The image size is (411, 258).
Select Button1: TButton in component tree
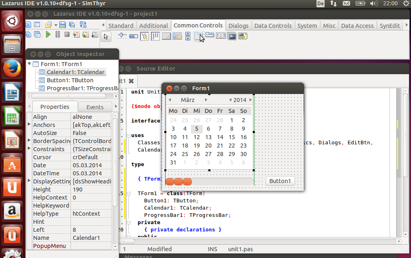pos(70,80)
